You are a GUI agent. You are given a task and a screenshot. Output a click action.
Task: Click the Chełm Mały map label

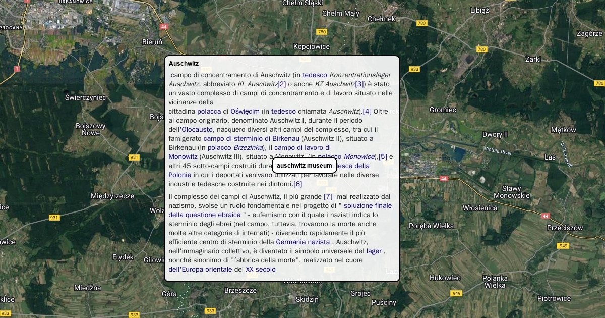point(341,13)
